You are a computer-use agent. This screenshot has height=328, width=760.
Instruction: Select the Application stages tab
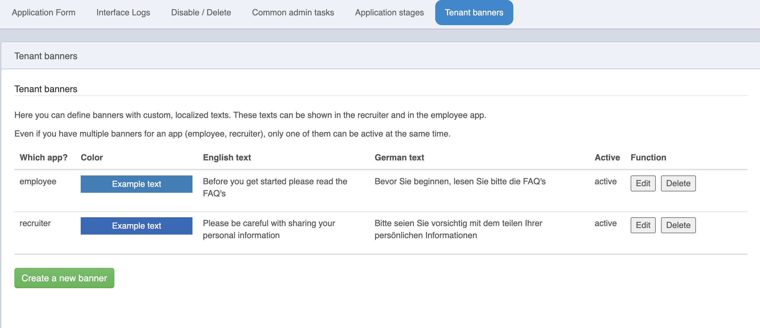(x=389, y=12)
